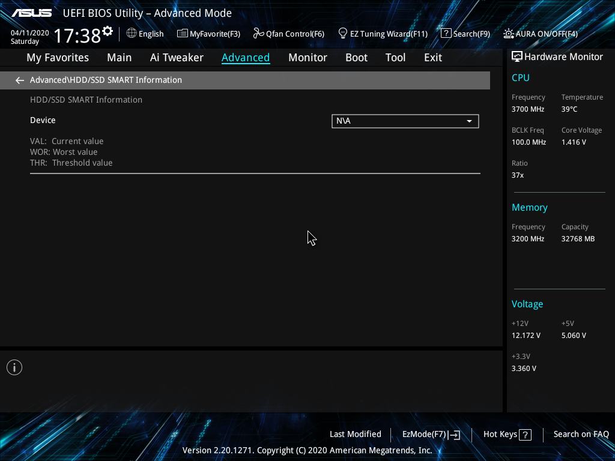Click +3.3V value 3.360 V
This screenshot has height=461, width=615.
click(x=524, y=369)
